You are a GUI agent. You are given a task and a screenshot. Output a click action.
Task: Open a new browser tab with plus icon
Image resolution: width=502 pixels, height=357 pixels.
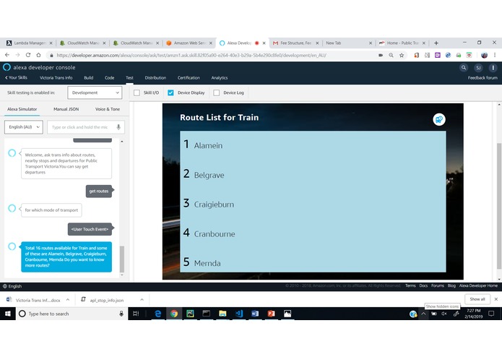coord(436,43)
